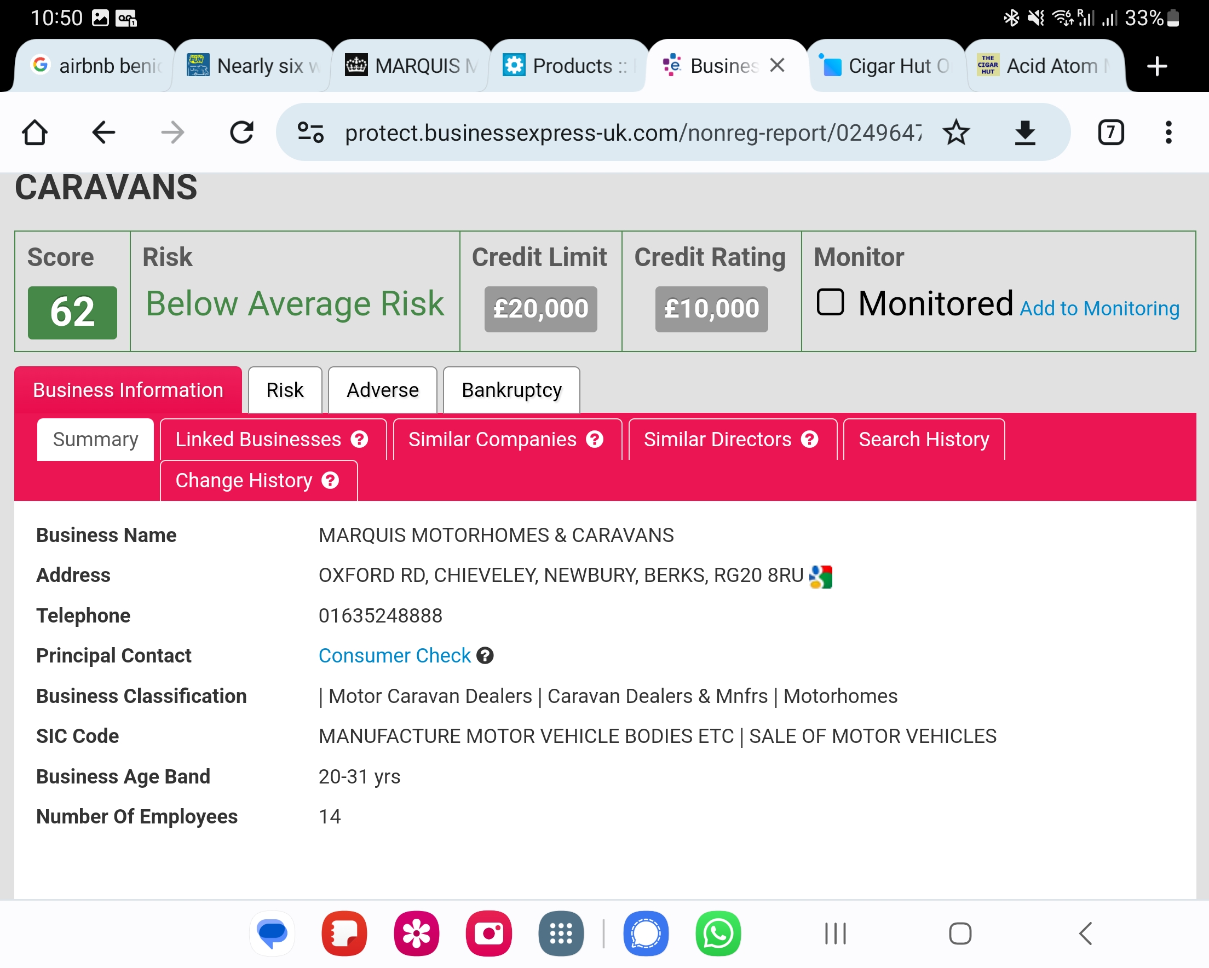Tap the download icon in address bar
The width and height of the screenshot is (1209, 968).
click(1024, 133)
